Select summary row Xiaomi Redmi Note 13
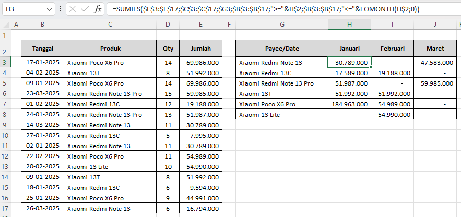The width and height of the screenshot is (461, 217). pos(282,62)
